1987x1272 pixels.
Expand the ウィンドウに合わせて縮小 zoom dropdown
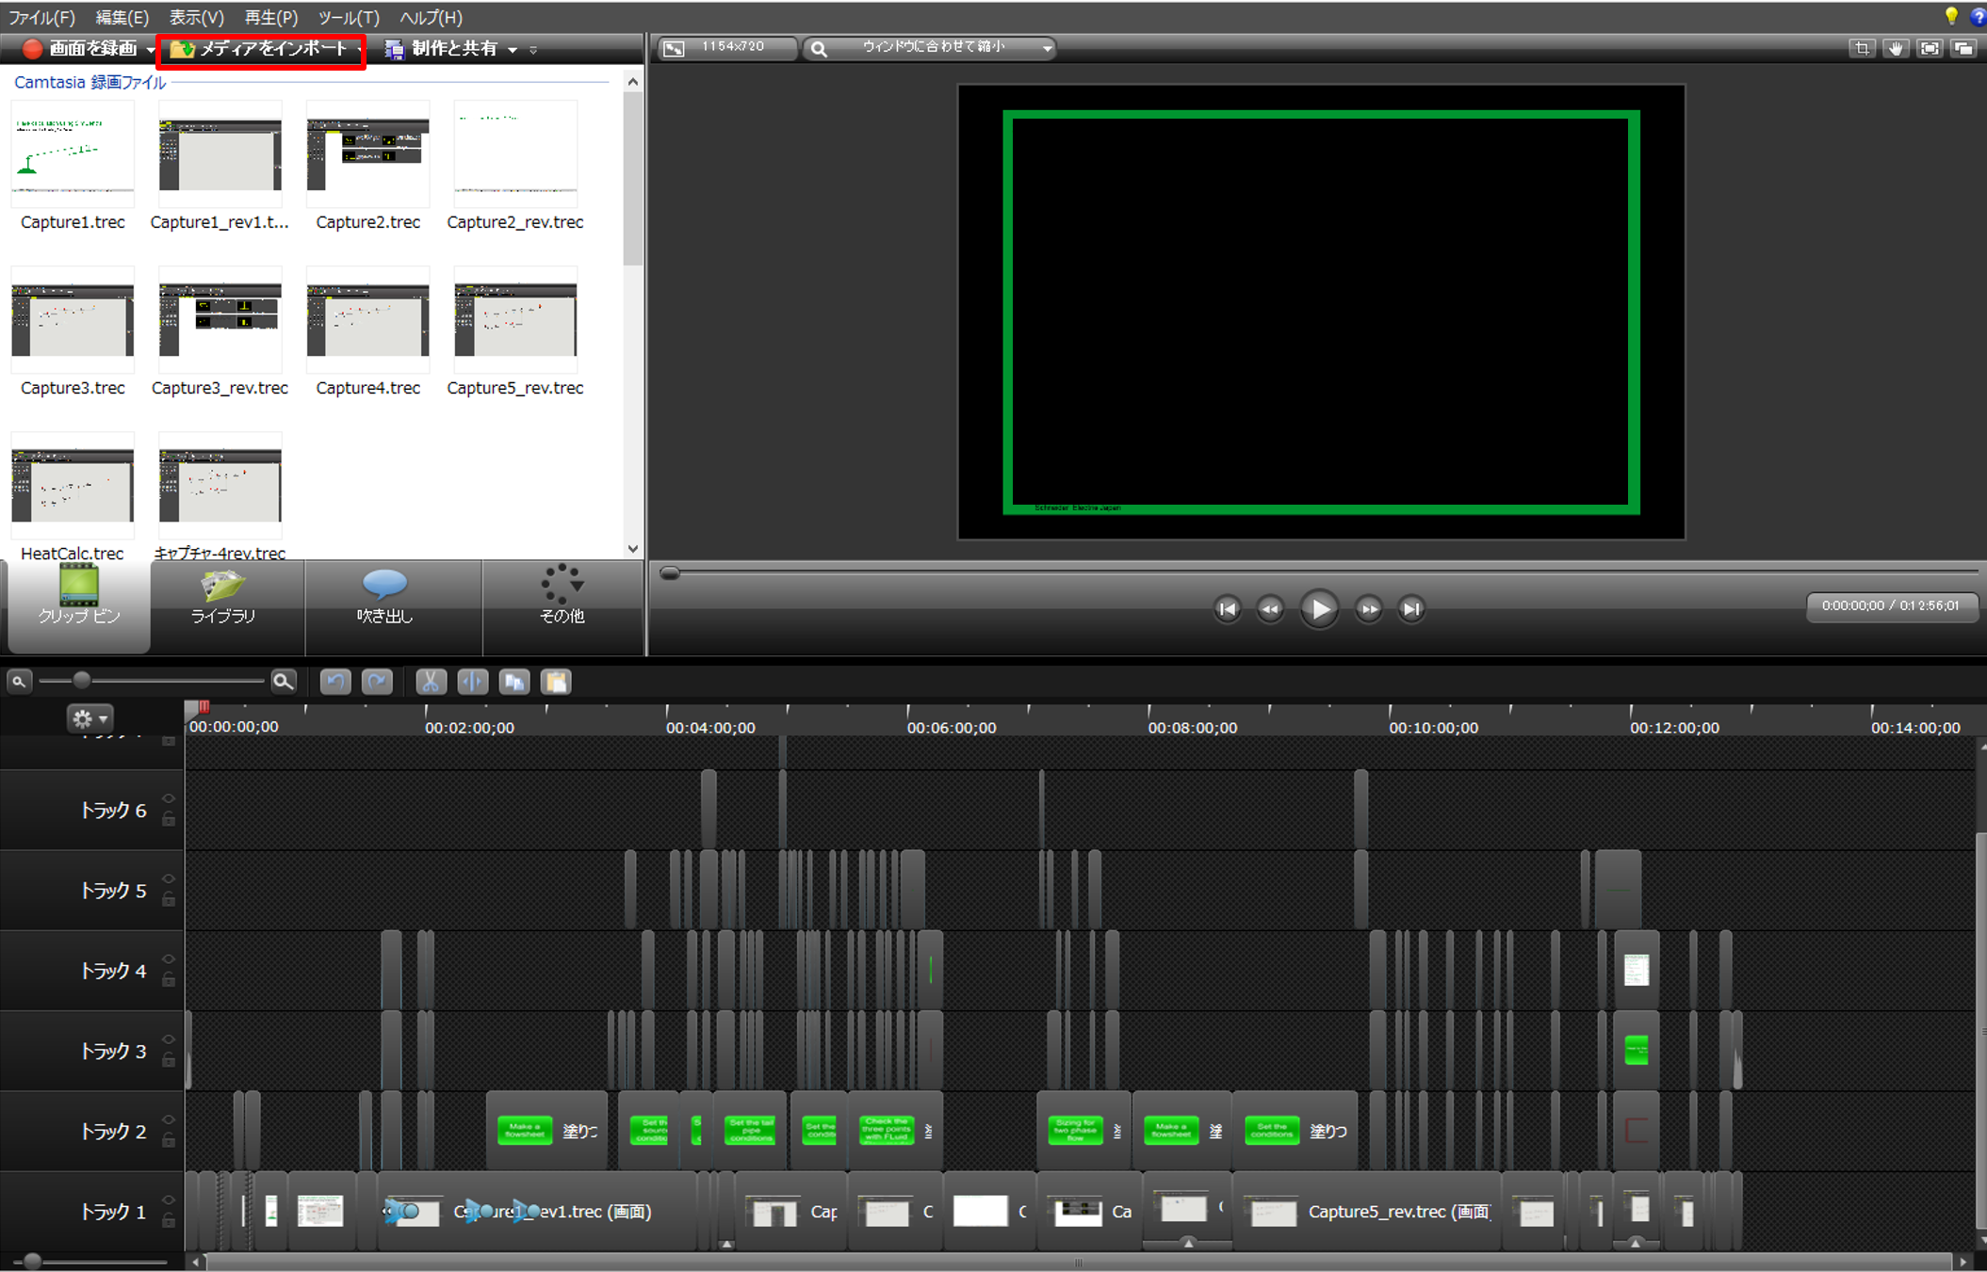[x=1047, y=48]
